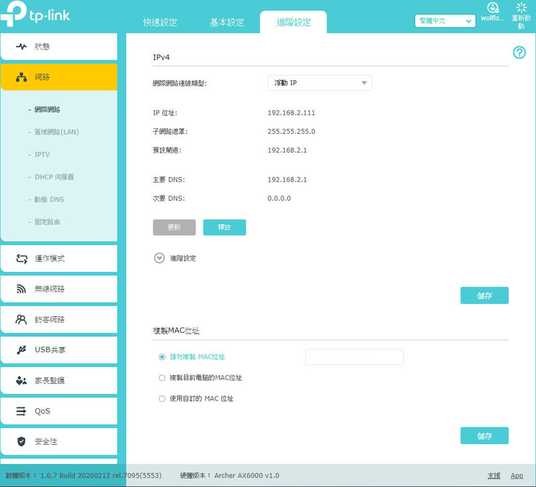Viewport: 536px width, 487px height.
Task: Select 區域網路(LAN) submenu item
Action: [56, 132]
